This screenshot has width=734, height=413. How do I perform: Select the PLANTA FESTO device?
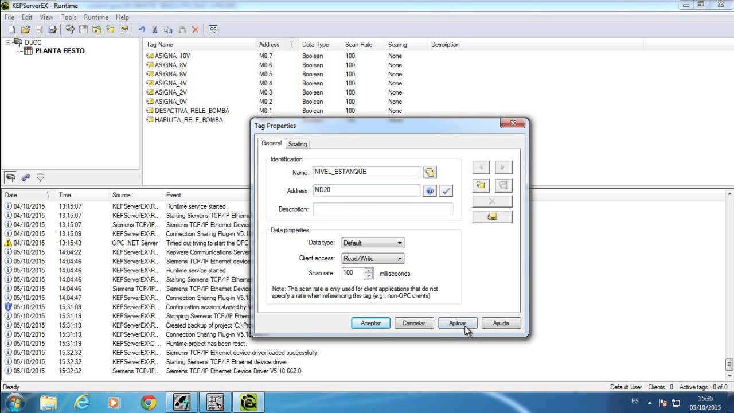[x=60, y=51]
